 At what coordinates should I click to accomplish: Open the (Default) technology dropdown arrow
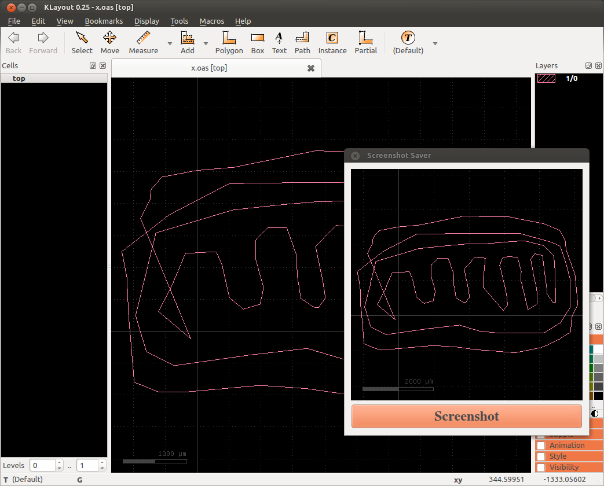click(x=435, y=43)
